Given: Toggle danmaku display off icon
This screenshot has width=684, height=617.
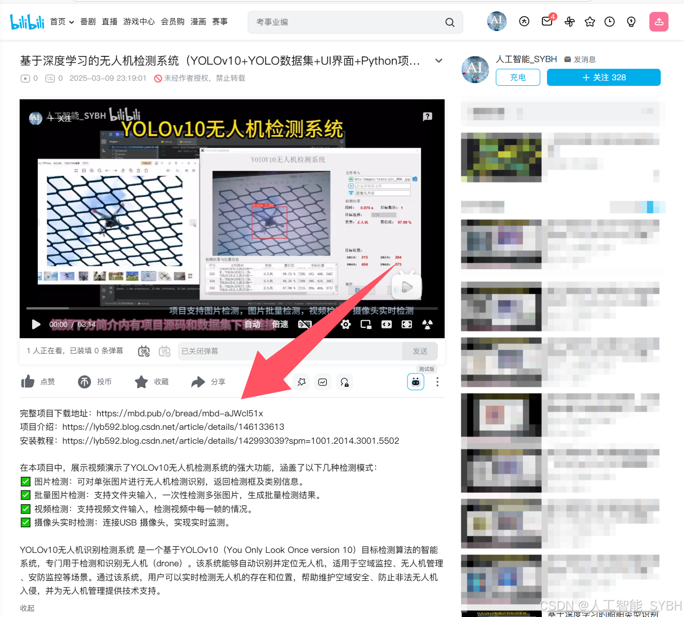Looking at the screenshot, I should (144, 351).
